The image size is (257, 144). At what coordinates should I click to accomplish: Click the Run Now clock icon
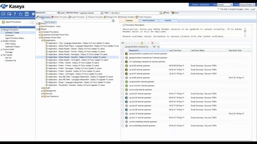click(x=142, y=43)
